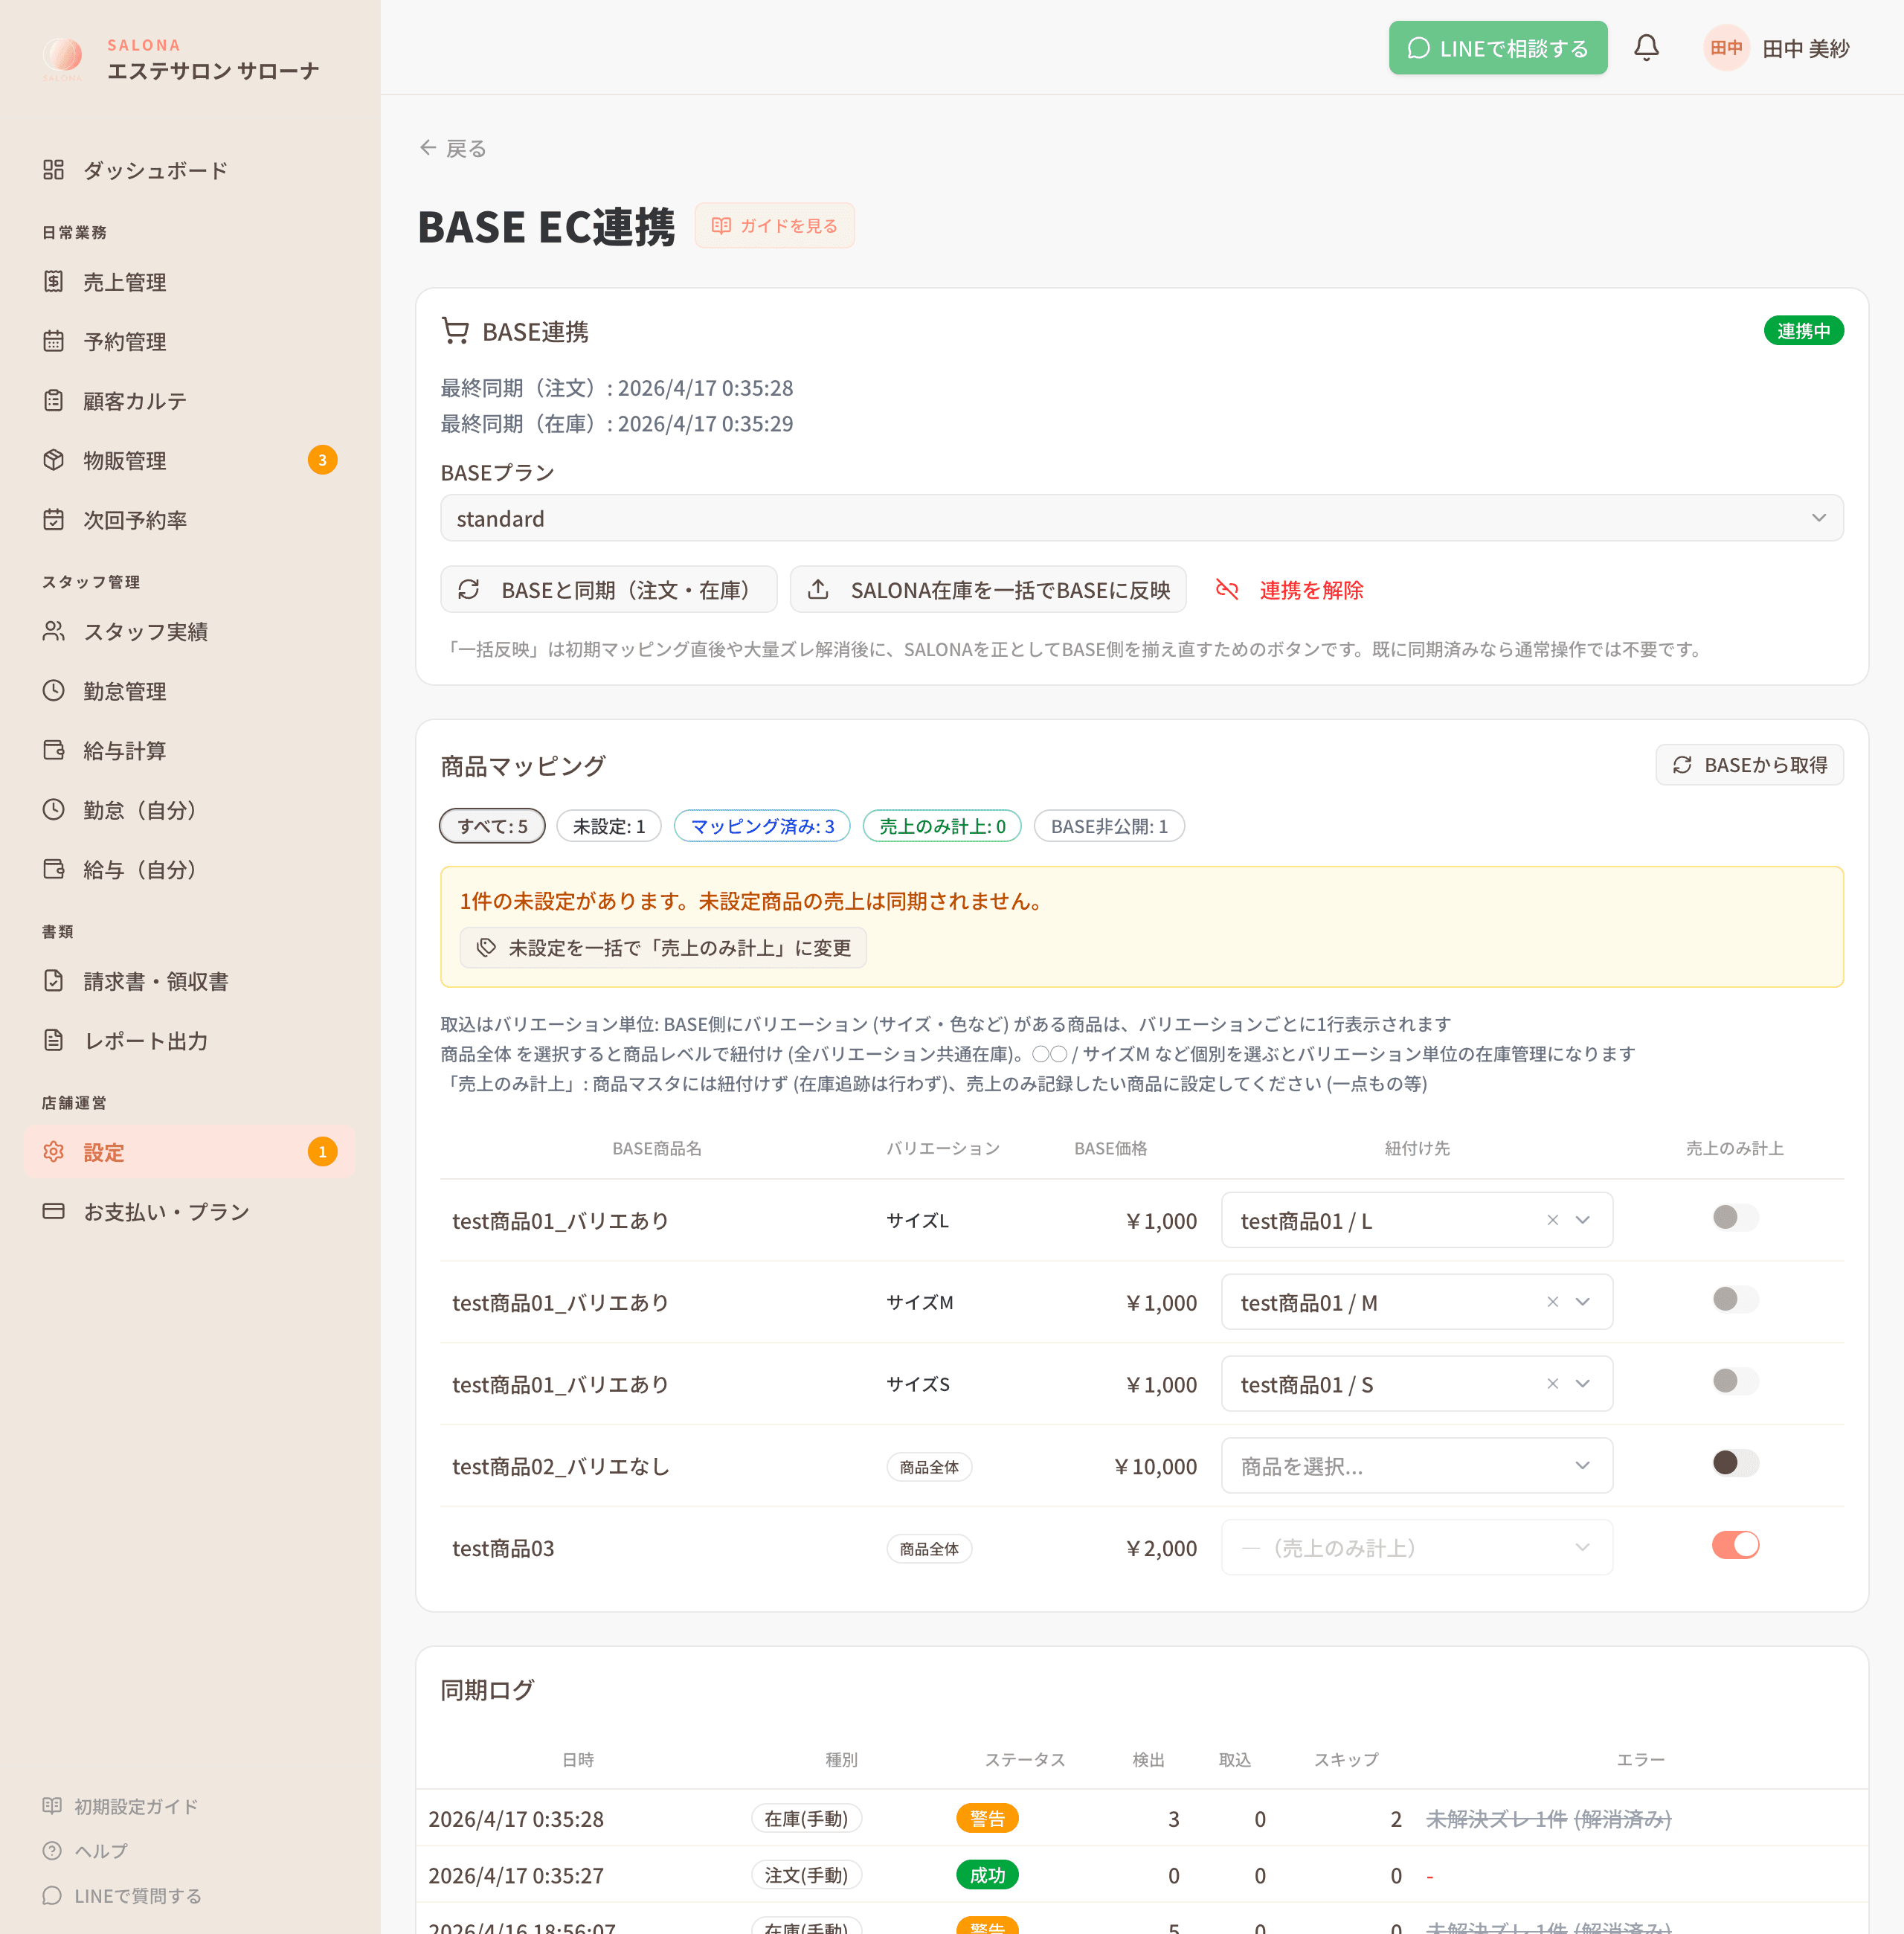Click the 田中 美紗 user name
Viewport: 1904px width, 1934px height.
coord(1805,48)
